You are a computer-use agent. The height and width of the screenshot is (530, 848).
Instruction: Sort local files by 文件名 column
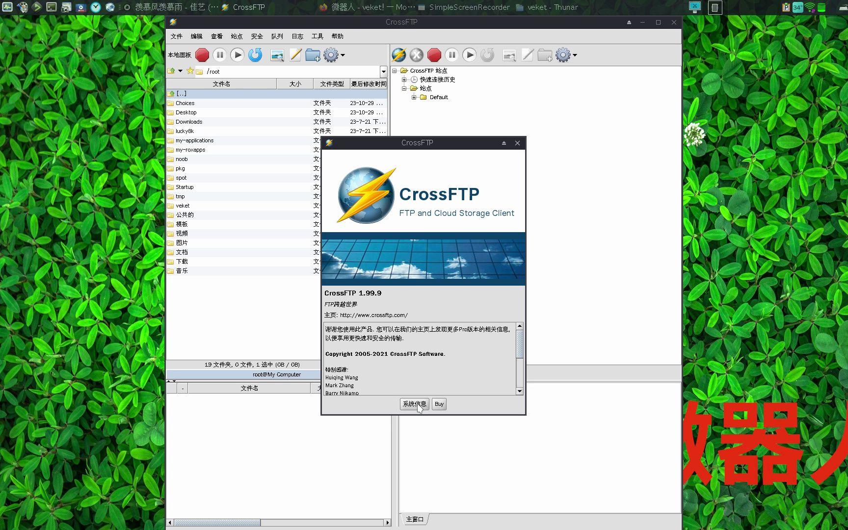pyautogui.click(x=221, y=84)
